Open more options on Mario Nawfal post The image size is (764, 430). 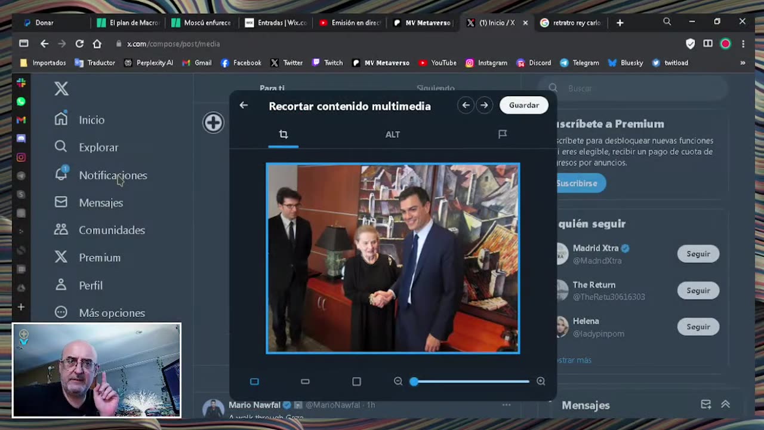click(x=506, y=404)
